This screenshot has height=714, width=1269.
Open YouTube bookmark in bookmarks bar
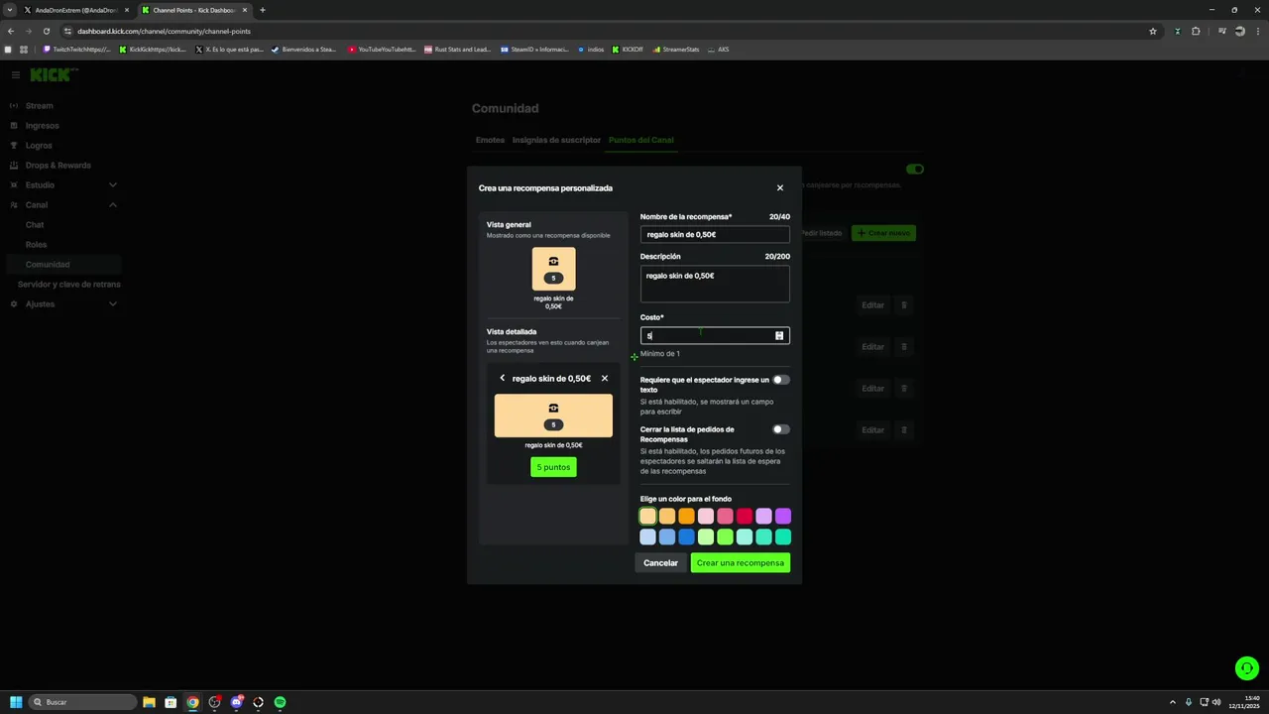[x=382, y=49]
